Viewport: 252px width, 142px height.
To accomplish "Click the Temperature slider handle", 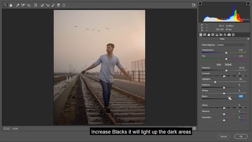I will (226, 53).
